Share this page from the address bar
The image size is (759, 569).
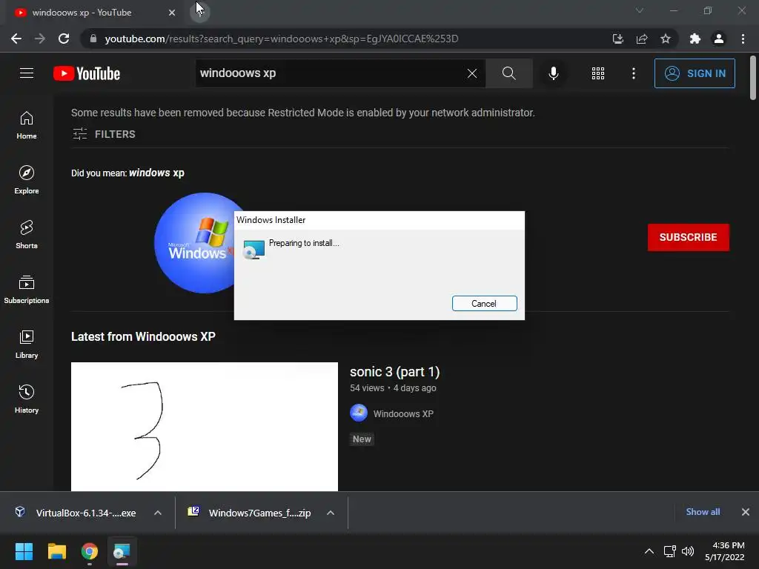pyautogui.click(x=642, y=39)
